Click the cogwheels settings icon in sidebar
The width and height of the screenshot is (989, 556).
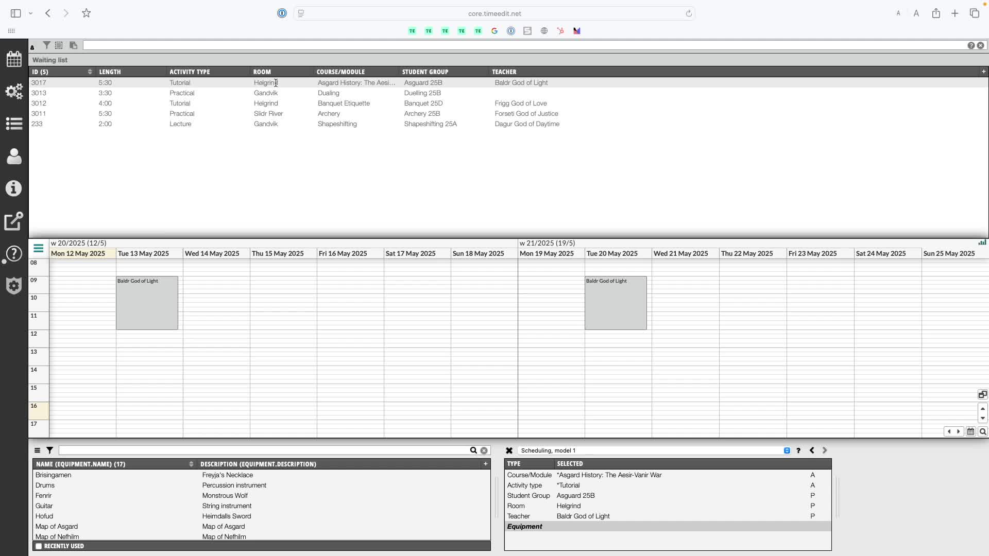click(14, 92)
